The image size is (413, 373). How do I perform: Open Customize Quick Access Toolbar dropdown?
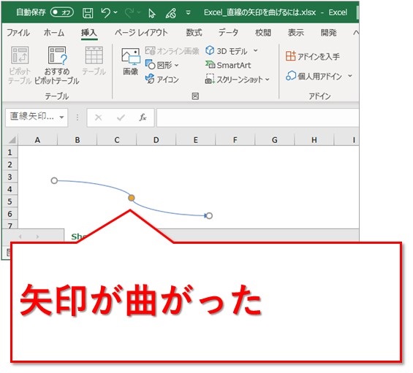(x=188, y=12)
